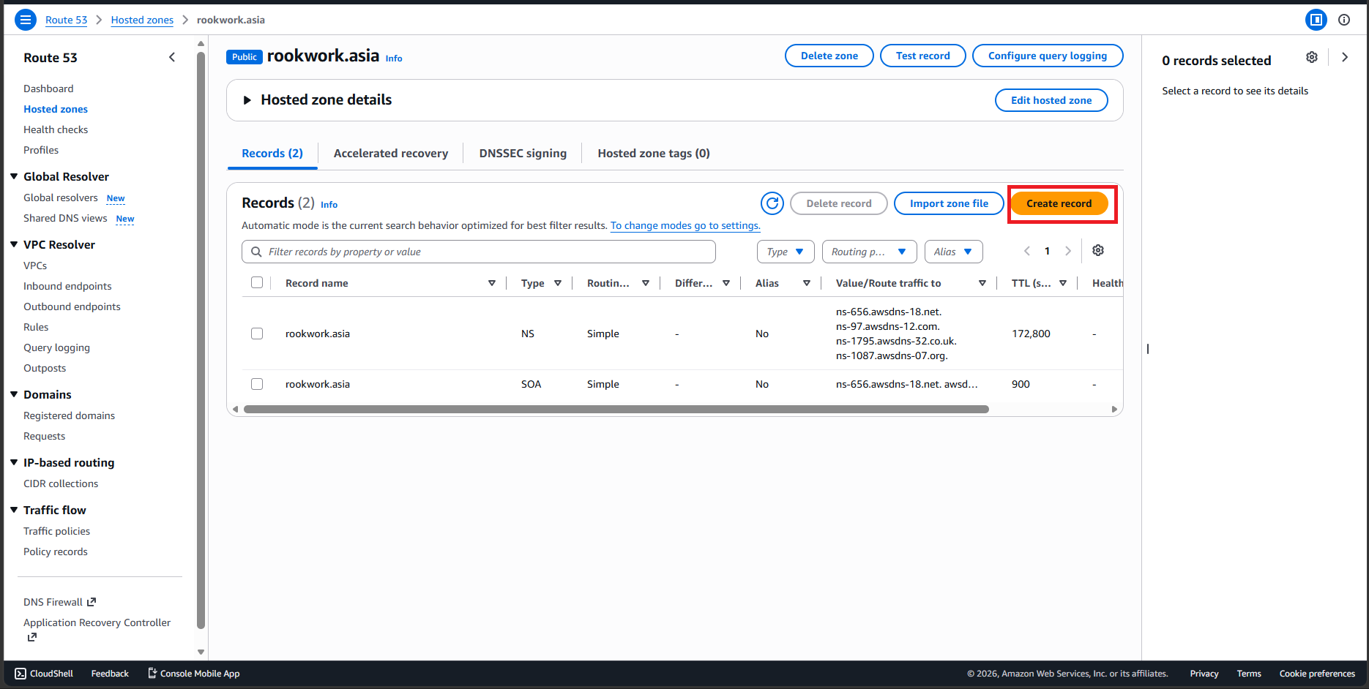Screen dimensions: 1369x689
Task: Select all records checkbox
Action: (x=257, y=282)
